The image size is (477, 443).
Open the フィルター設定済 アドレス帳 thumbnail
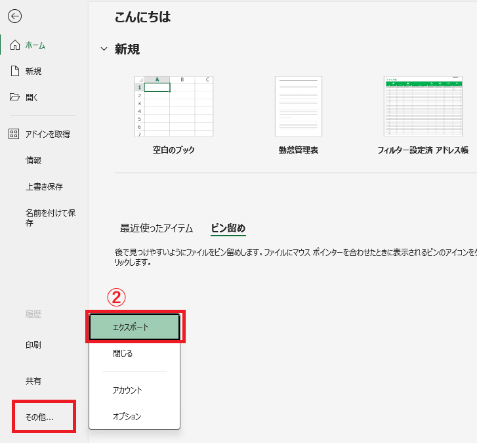click(x=423, y=106)
